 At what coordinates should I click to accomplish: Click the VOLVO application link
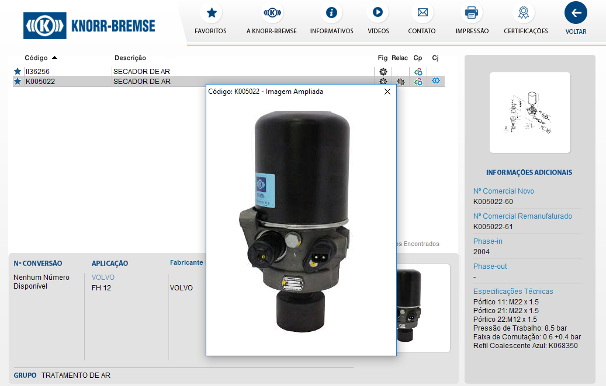[103, 278]
